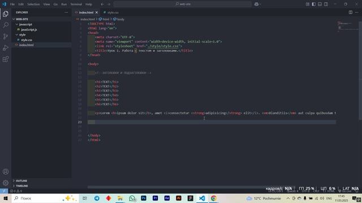Open the weather widget showing 12°C

click(264, 198)
